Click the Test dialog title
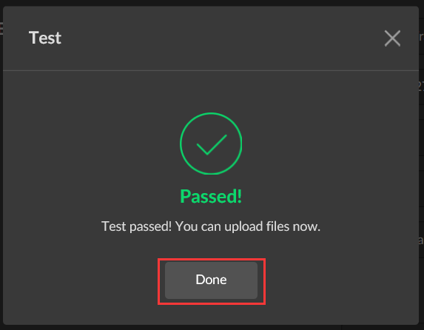Screen dimensions: 424x330 [45, 38]
